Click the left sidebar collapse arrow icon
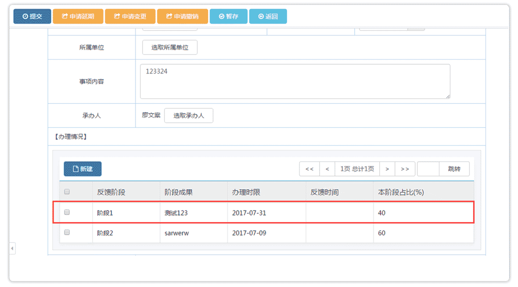This screenshot has width=518, height=287. tap(12, 248)
